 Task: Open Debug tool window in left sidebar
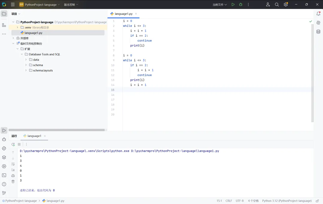point(4,140)
